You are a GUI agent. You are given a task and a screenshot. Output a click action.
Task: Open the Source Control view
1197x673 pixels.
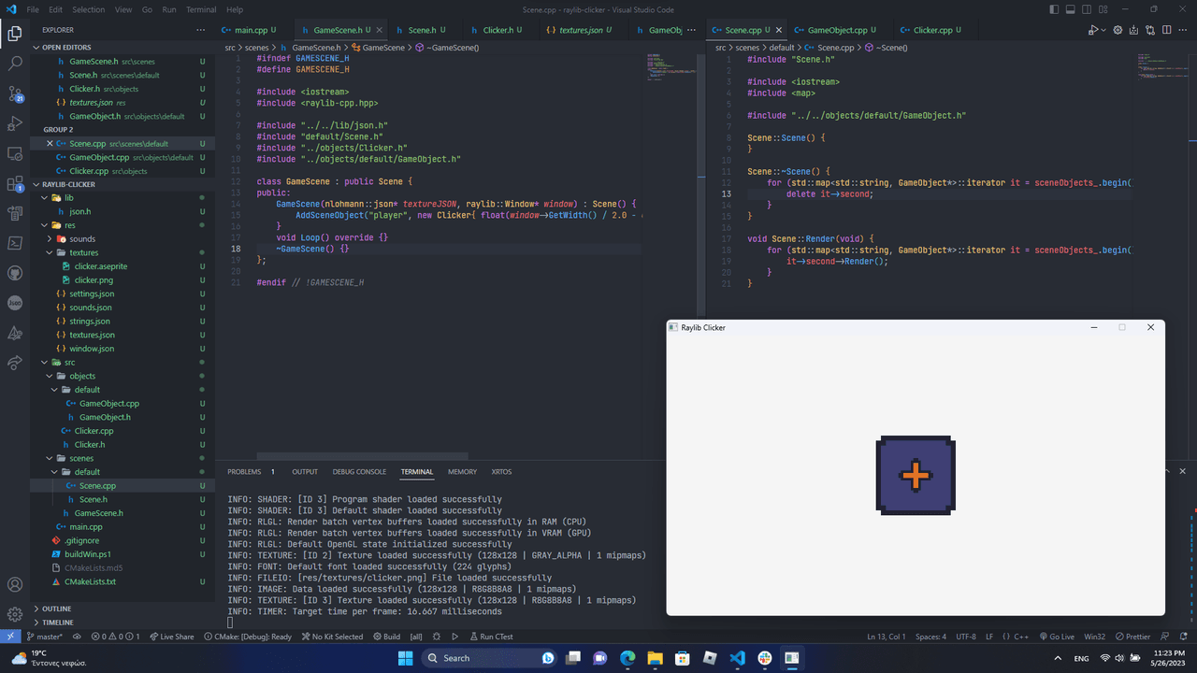pos(15,93)
